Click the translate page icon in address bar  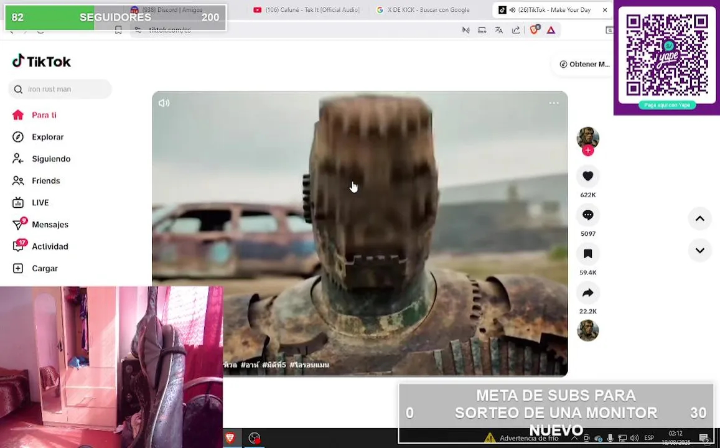498,30
